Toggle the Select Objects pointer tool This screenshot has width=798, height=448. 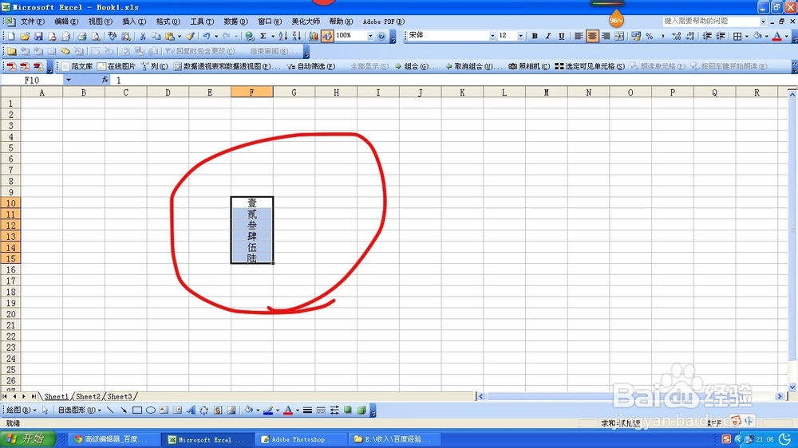tap(45, 411)
